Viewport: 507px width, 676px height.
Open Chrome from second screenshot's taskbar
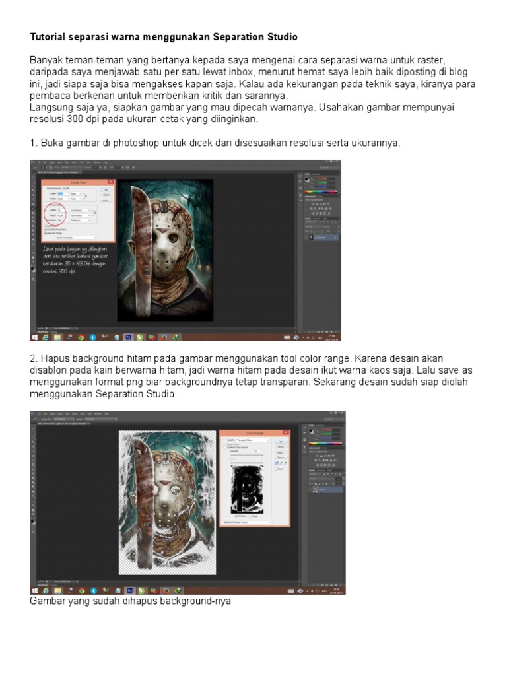(x=81, y=590)
